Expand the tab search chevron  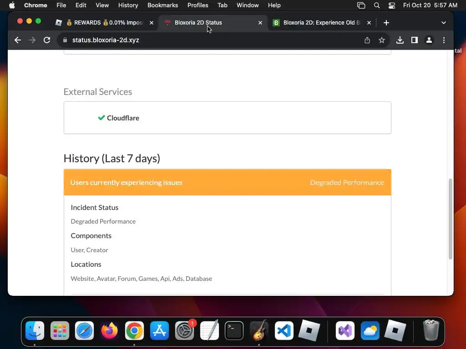point(443,23)
